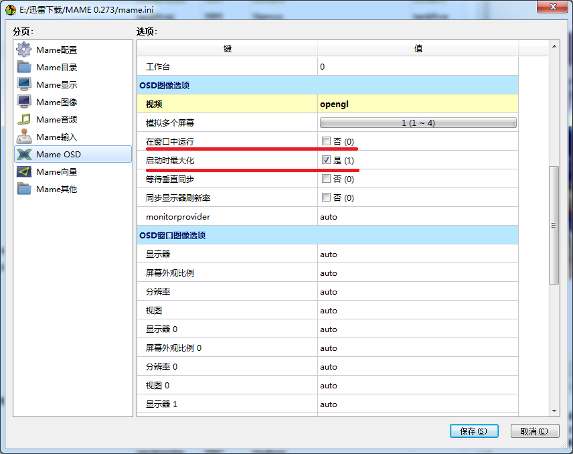Select the Mame其他 category
Screen dimensions: 573x454
(x=56, y=189)
